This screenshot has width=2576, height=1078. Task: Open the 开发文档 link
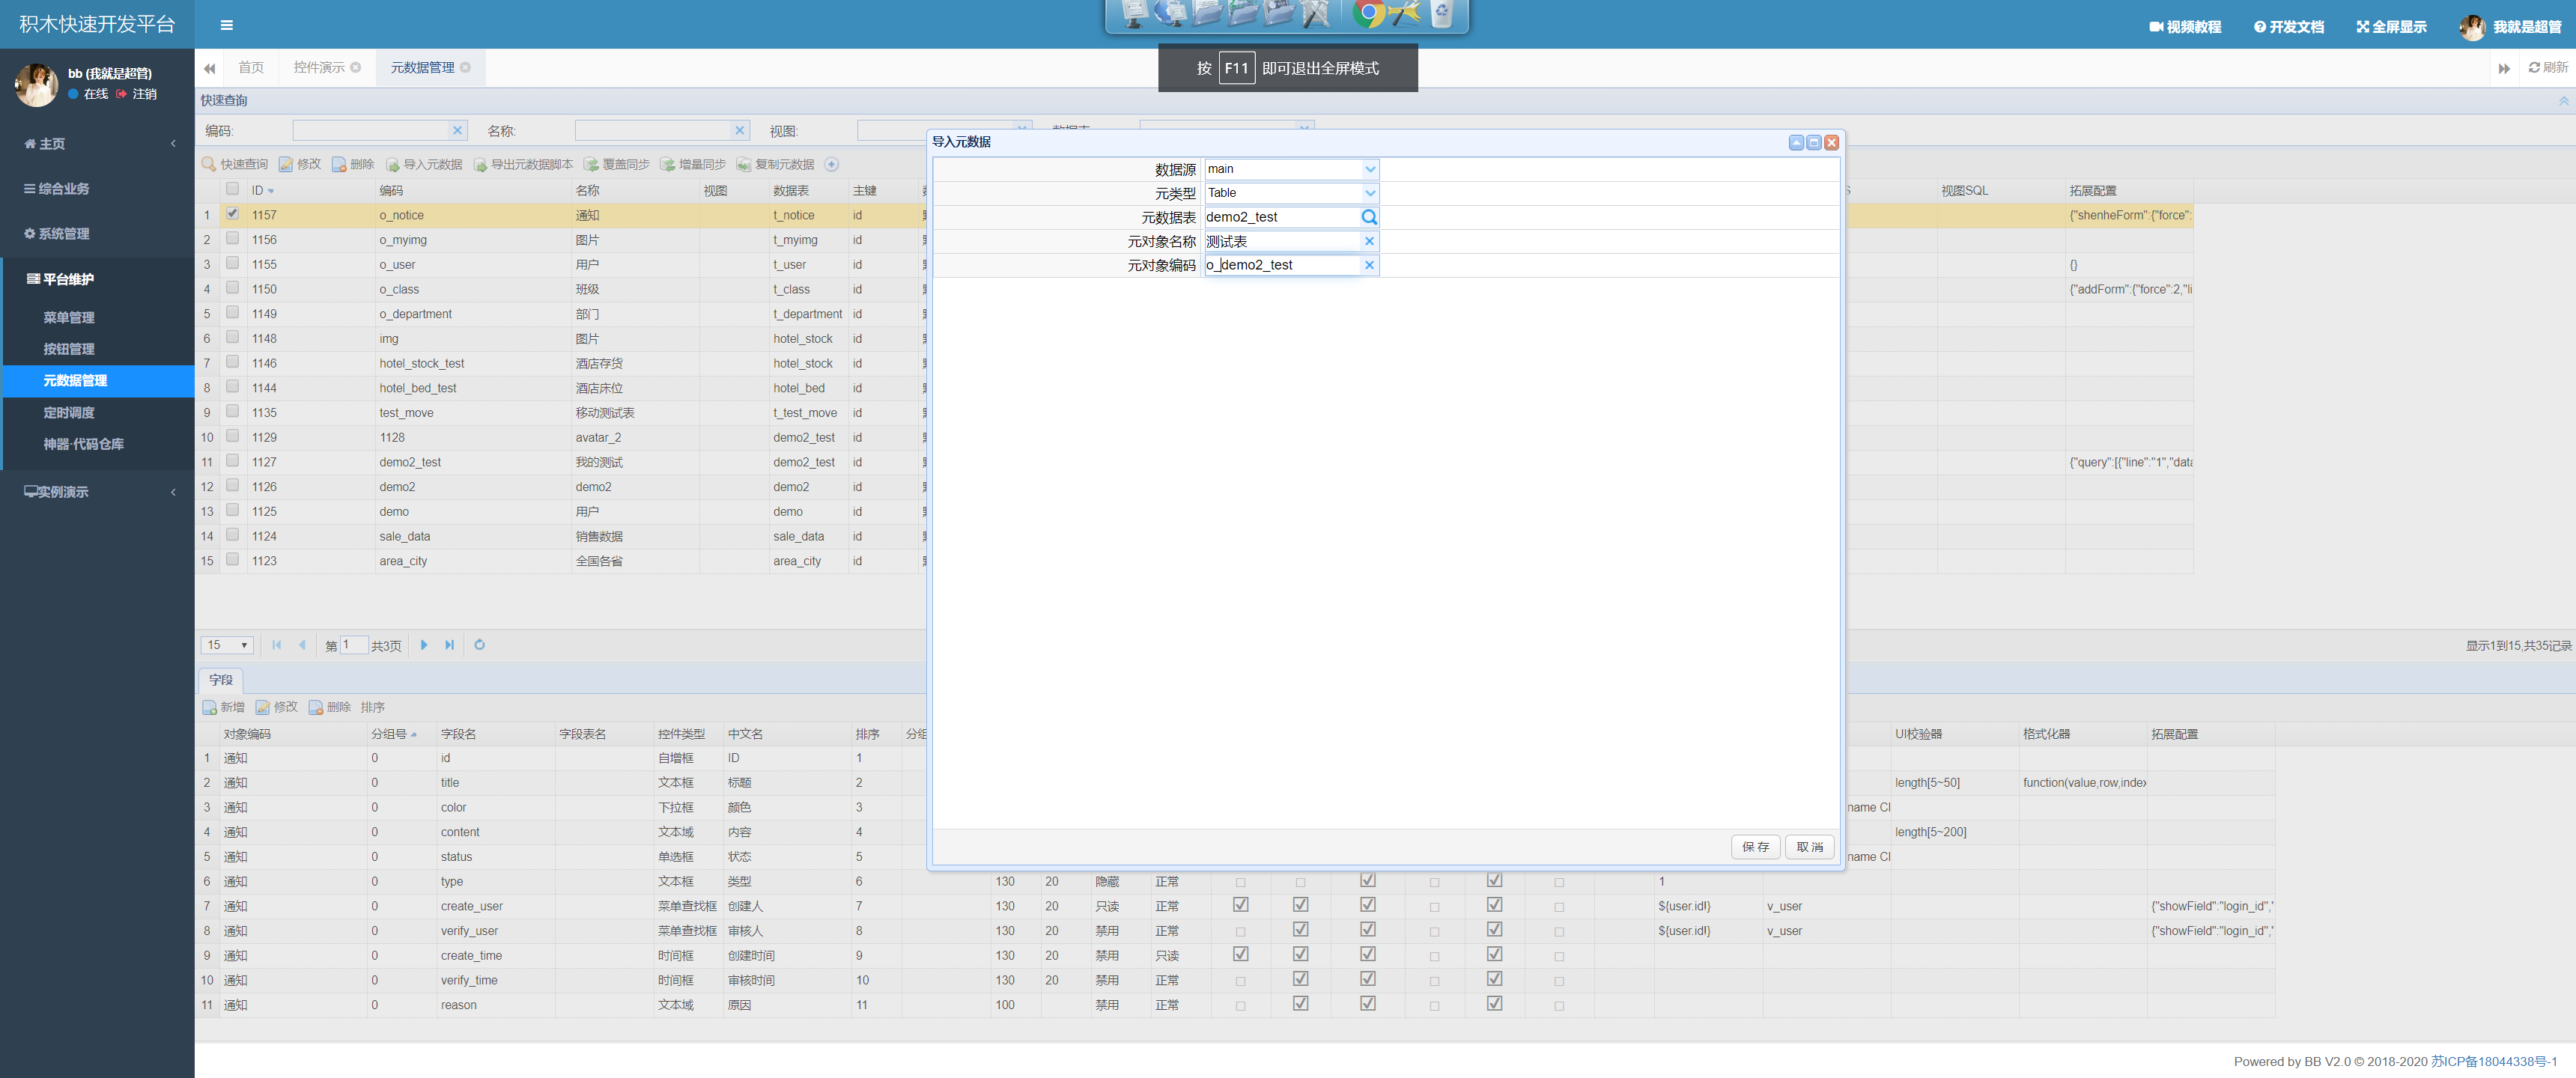(x=2289, y=27)
